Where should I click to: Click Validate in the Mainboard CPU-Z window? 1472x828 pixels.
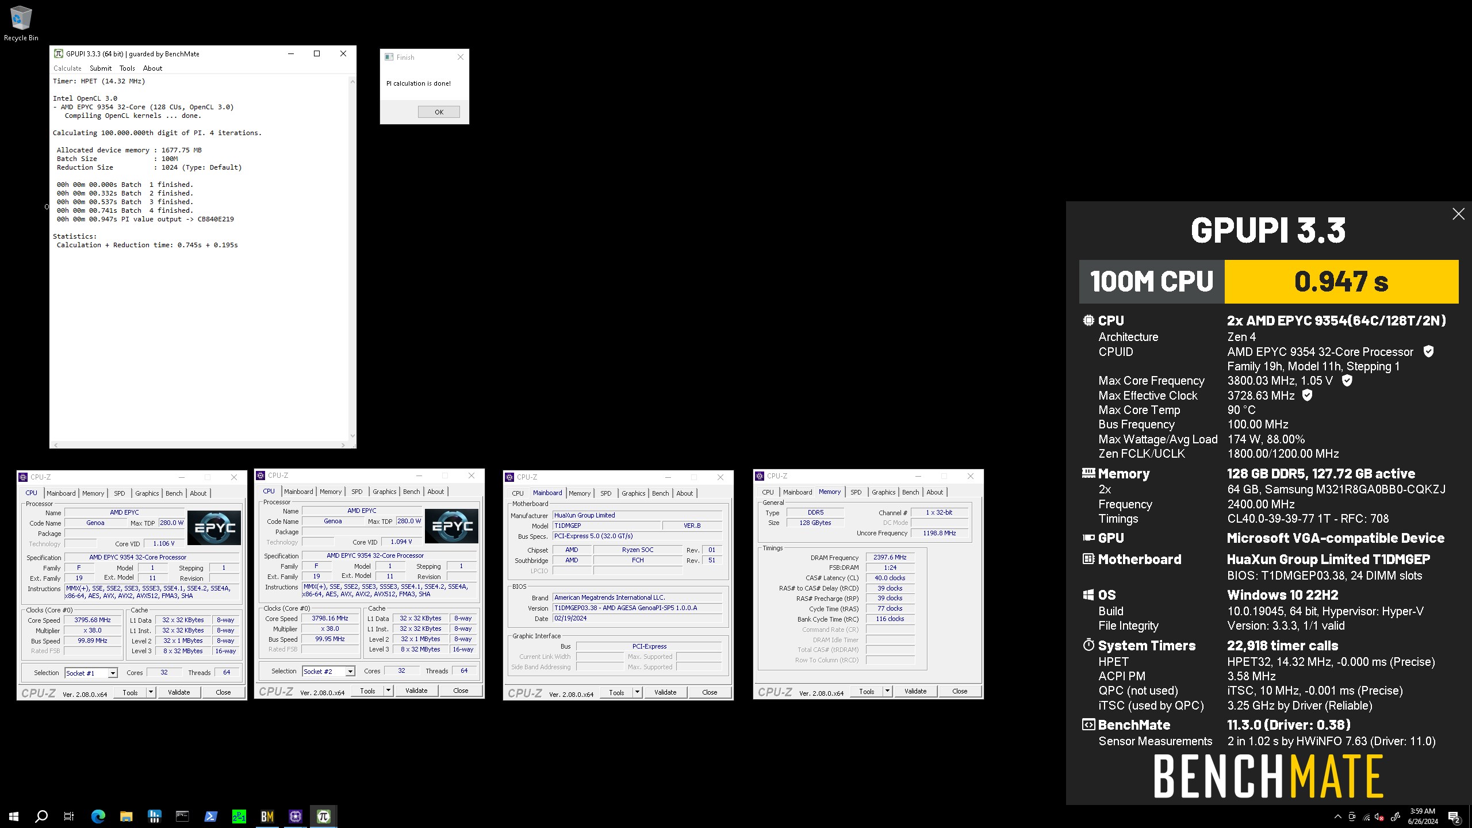point(665,692)
